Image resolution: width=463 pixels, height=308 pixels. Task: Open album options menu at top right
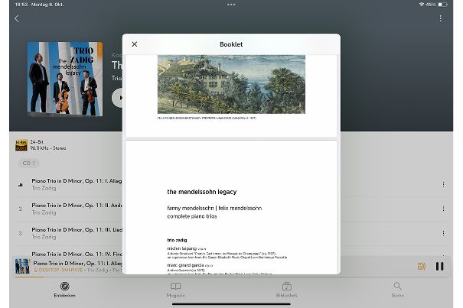click(440, 18)
